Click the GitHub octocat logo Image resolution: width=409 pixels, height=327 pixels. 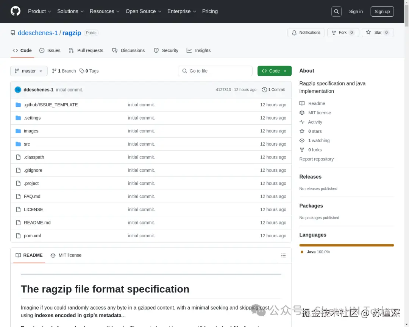[16, 11]
